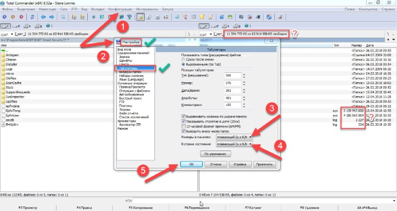Select drive e in the right drive bar
The width and height of the screenshot is (397, 211).
click(226, 26)
